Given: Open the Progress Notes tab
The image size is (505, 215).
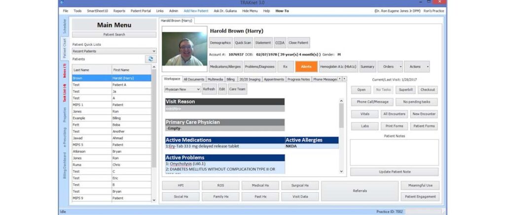Looking at the screenshot, I should point(298,79).
